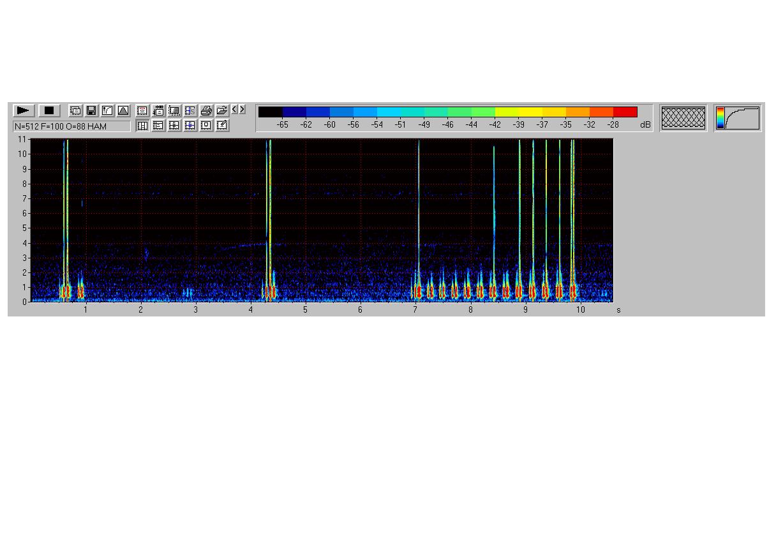Click the printer icon
This screenshot has width=776, height=557.
pos(205,110)
